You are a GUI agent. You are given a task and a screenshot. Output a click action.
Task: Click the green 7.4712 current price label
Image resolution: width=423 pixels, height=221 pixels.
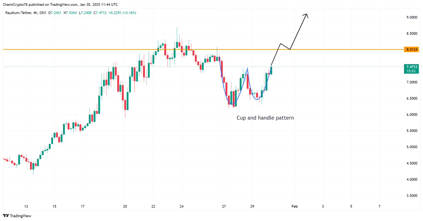pos(411,67)
